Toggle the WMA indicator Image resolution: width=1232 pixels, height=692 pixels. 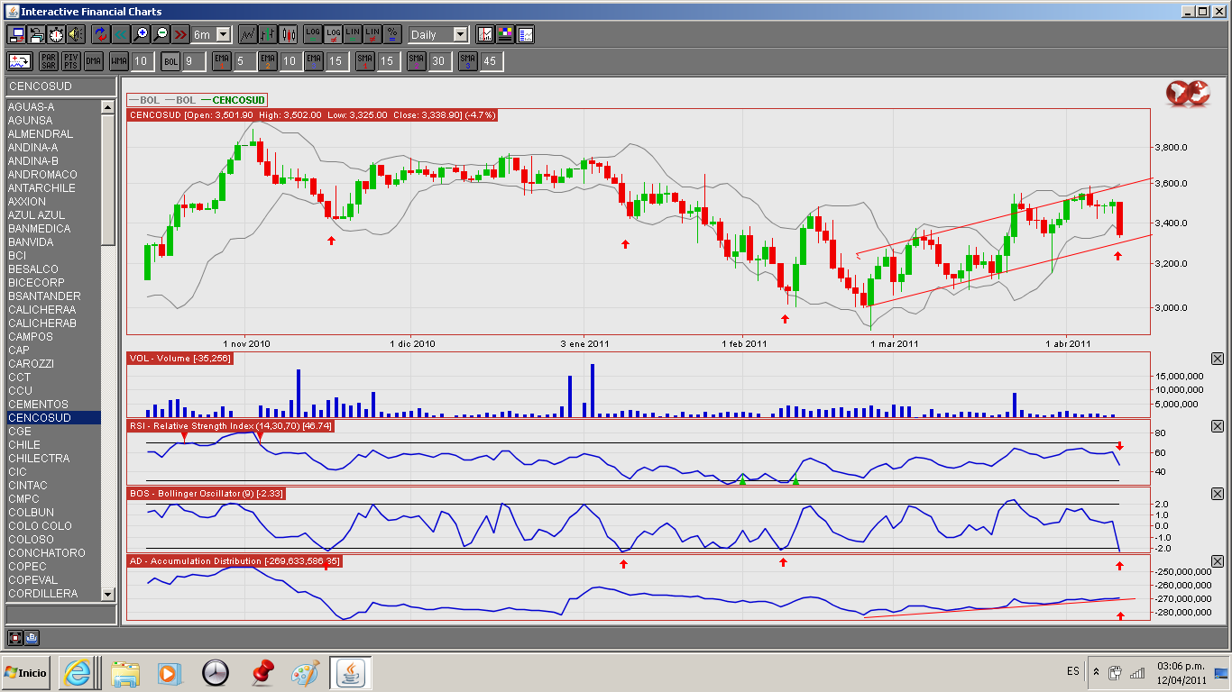click(x=118, y=61)
